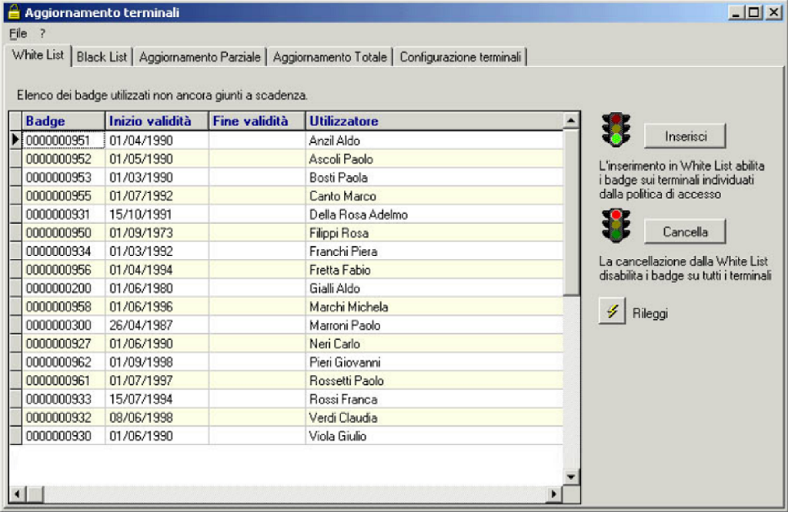Screen dimensions: 788x512
Task: Click the green traffic light icon
Action: pos(616,129)
